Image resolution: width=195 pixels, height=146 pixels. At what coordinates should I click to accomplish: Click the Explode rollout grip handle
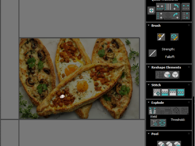(189, 102)
